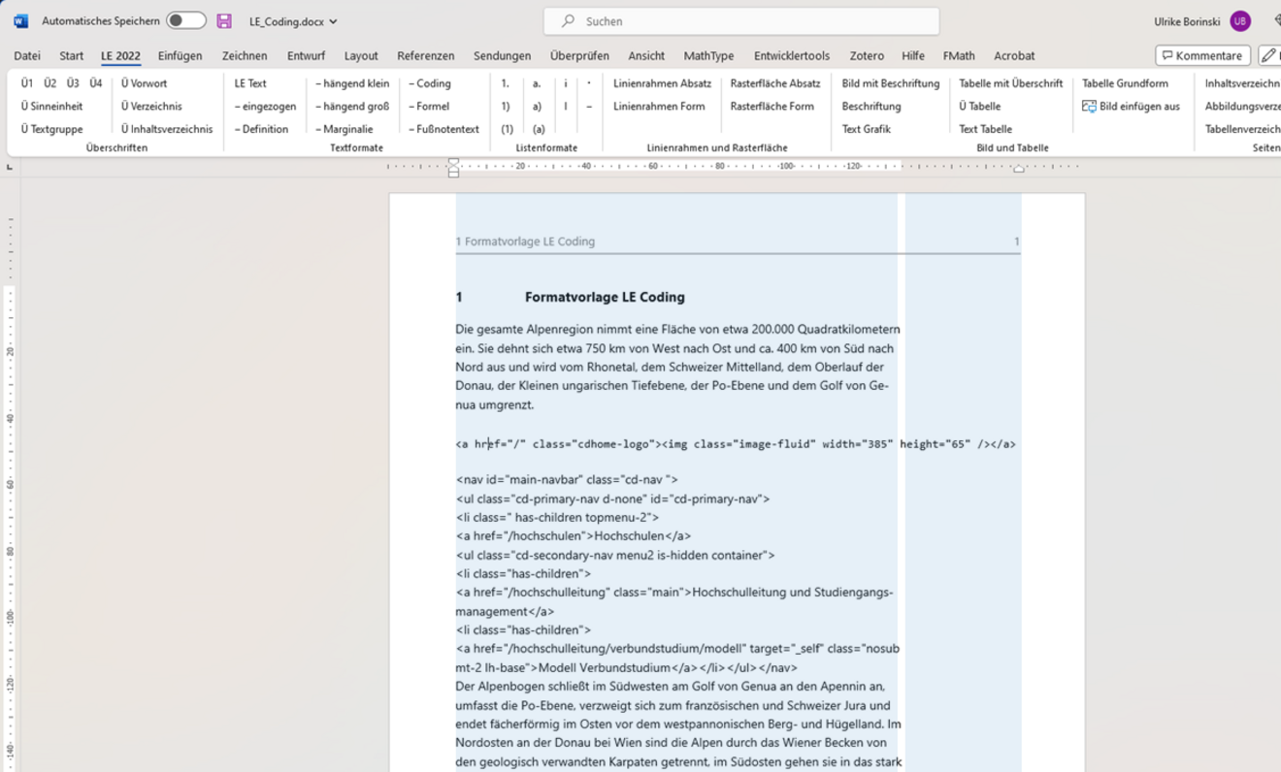The height and width of the screenshot is (772, 1281).
Task: Apply the Marginalie format
Action: click(344, 129)
